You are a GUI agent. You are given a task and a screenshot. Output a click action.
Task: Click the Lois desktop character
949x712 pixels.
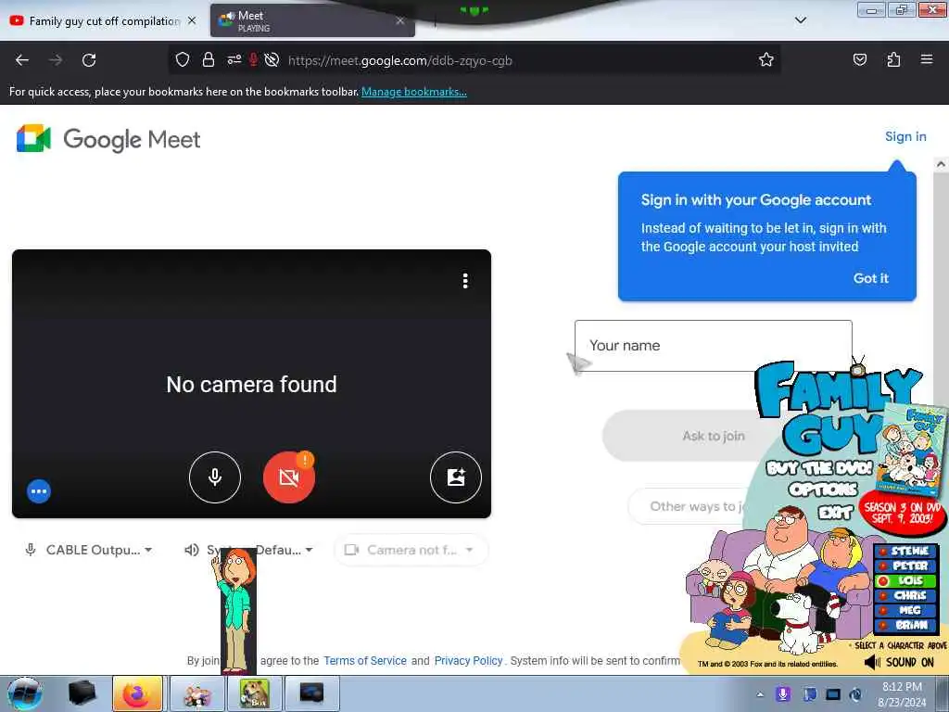pos(236,610)
